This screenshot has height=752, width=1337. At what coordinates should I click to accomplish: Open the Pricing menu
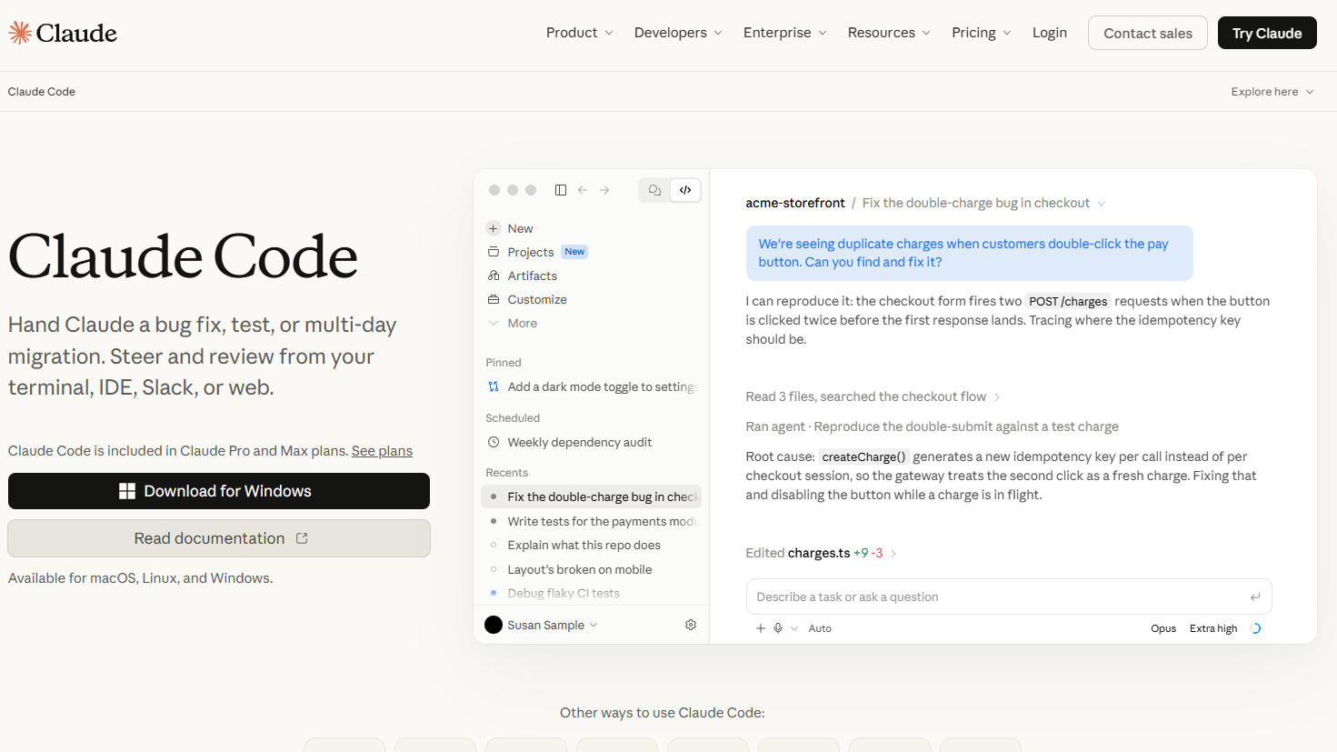[982, 33]
